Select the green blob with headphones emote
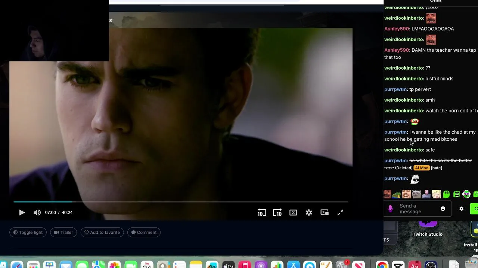This screenshot has width=478, height=268. (x=466, y=194)
